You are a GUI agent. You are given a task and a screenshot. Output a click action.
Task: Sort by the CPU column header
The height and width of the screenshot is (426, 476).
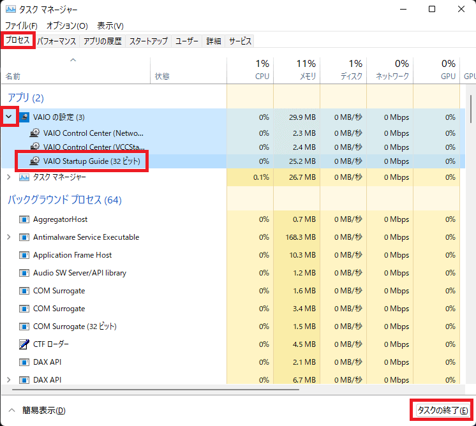pyautogui.click(x=250, y=70)
